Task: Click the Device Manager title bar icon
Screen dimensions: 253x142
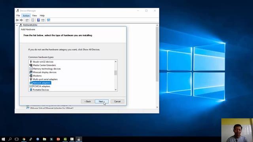Action: 17,11
